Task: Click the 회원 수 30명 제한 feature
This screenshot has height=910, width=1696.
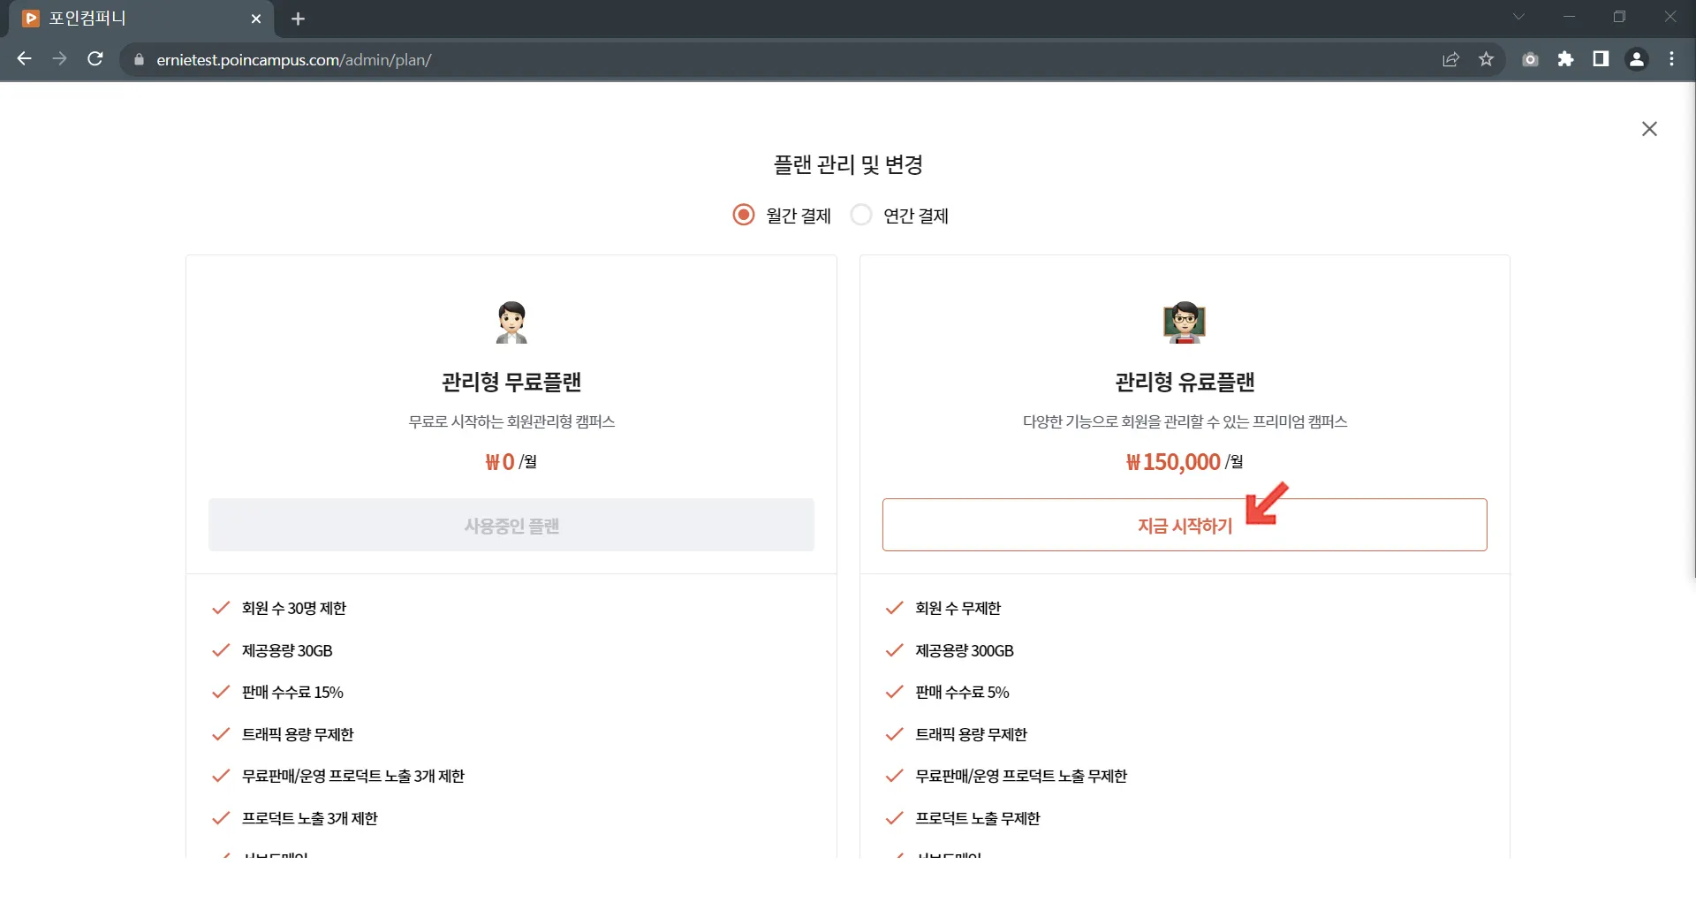Action: click(294, 608)
